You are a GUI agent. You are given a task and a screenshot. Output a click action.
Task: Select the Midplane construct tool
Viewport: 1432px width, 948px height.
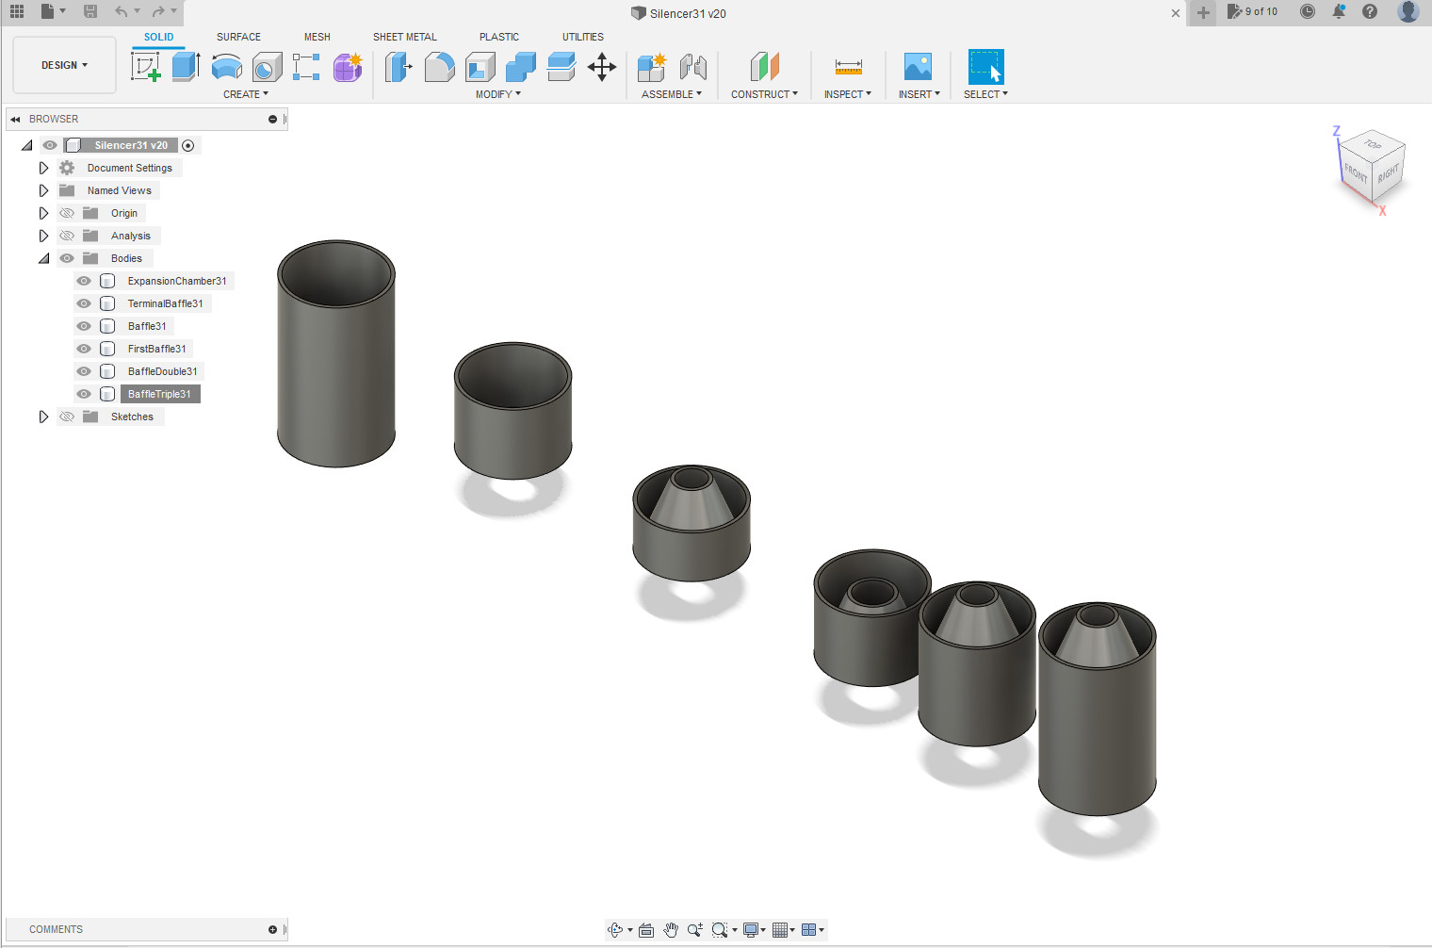[764, 67]
